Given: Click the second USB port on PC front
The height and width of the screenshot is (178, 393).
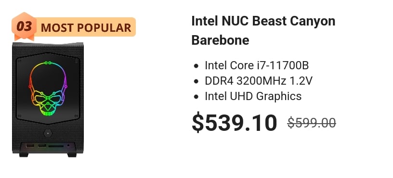Looking at the screenshot, I should 42,145.
